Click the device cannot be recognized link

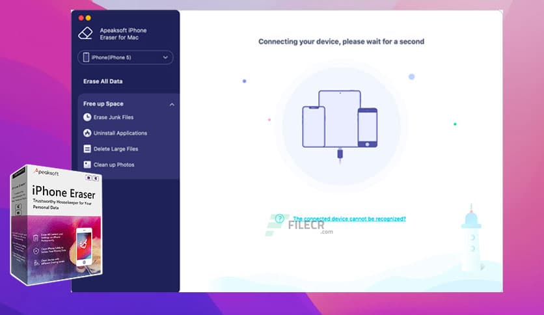[349, 219]
